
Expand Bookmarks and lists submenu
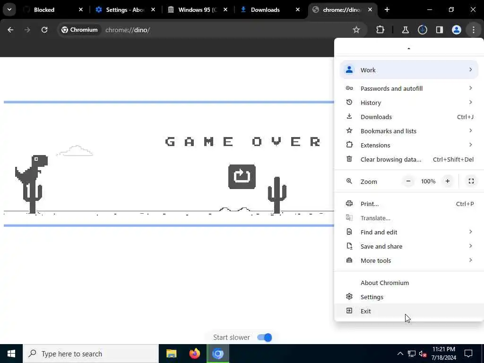point(409,131)
